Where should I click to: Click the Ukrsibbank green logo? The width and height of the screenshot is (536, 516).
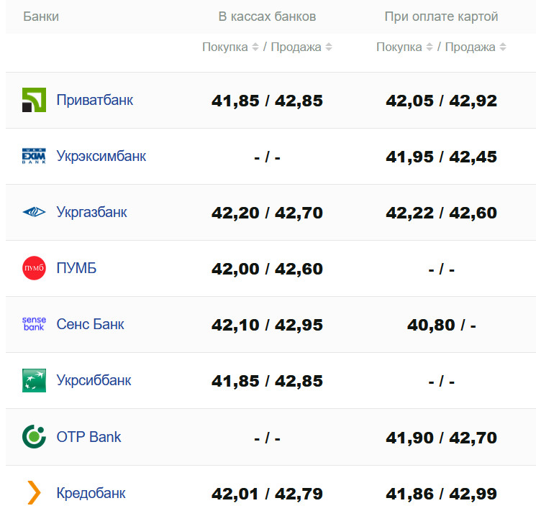click(34, 380)
